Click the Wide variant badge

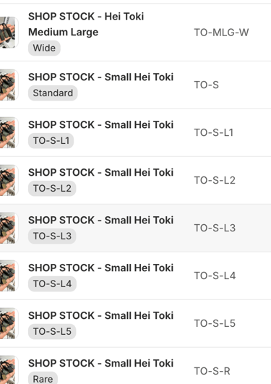pyautogui.click(x=44, y=48)
